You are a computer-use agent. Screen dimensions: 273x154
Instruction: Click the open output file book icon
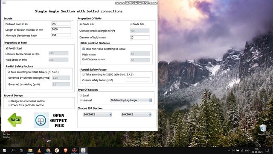[41, 120]
